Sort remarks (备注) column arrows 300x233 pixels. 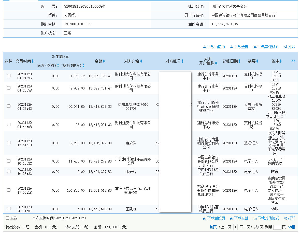[x=280, y=61]
